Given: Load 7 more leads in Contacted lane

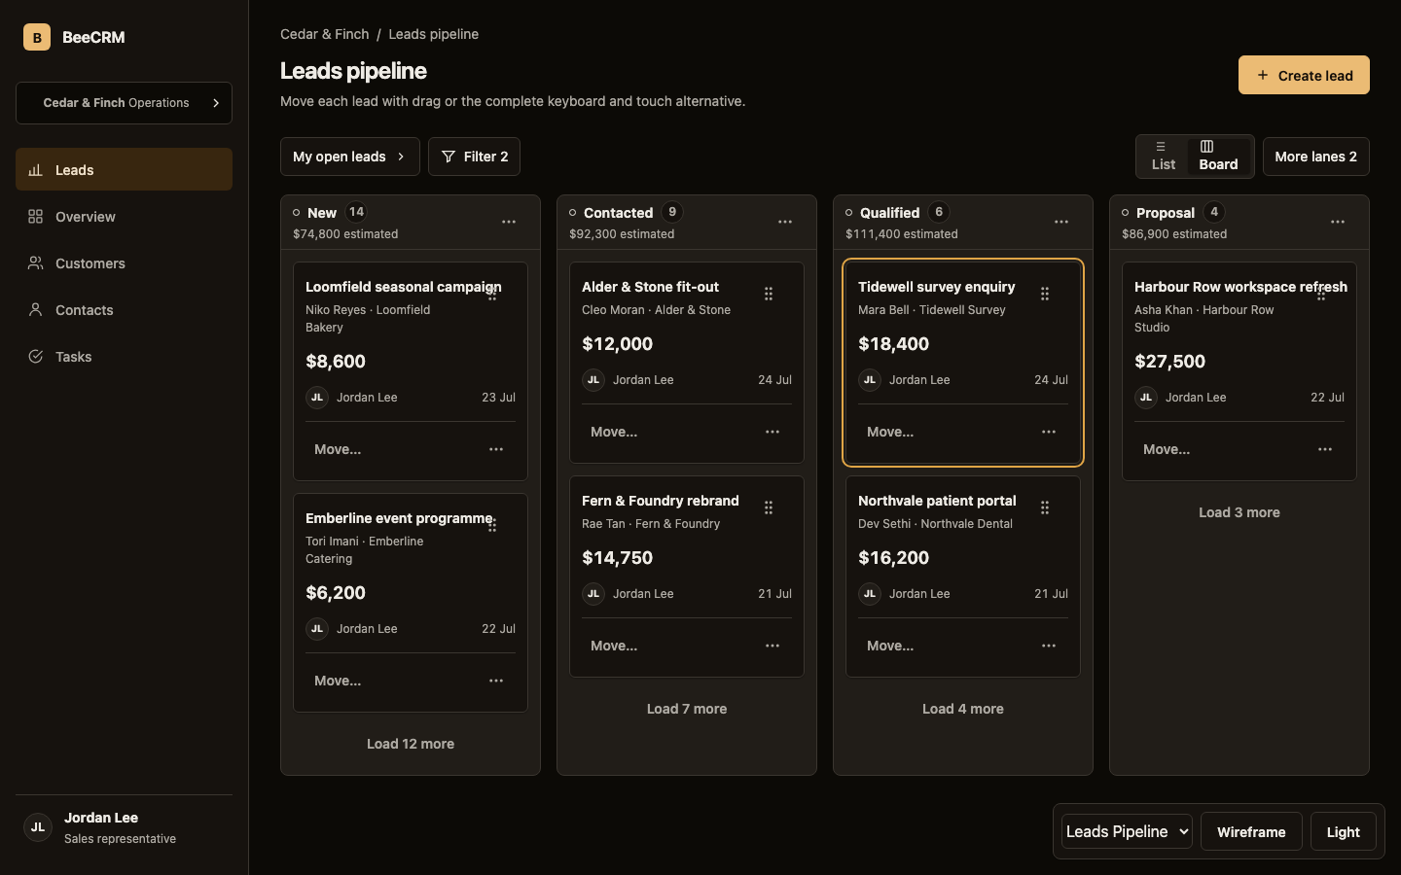Looking at the screenshot, I should 687,709.
